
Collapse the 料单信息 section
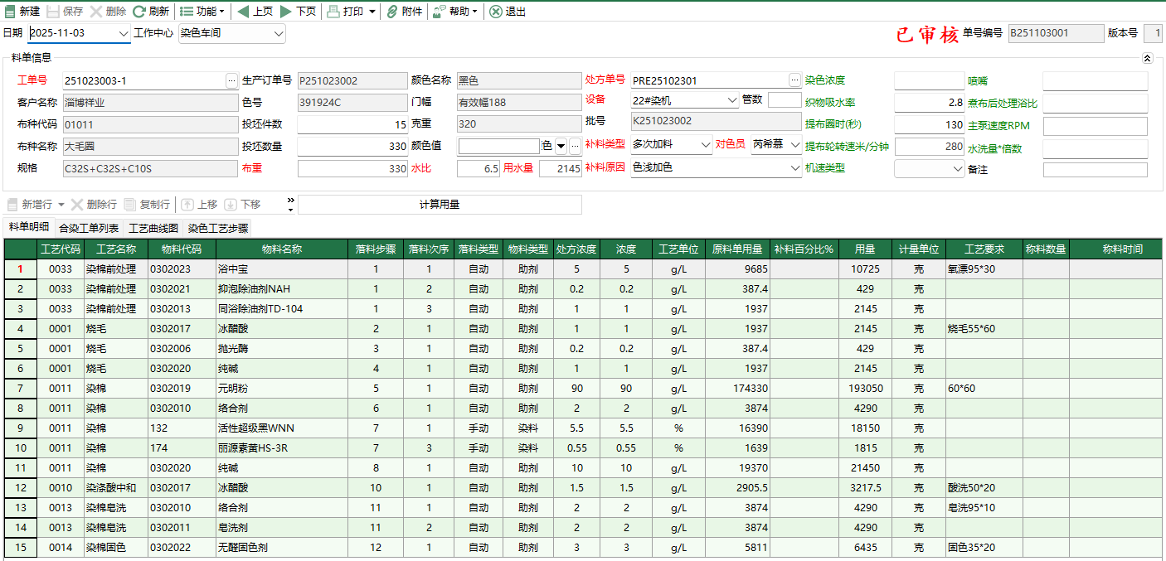pyautogui.click(x=1147, y=58)
